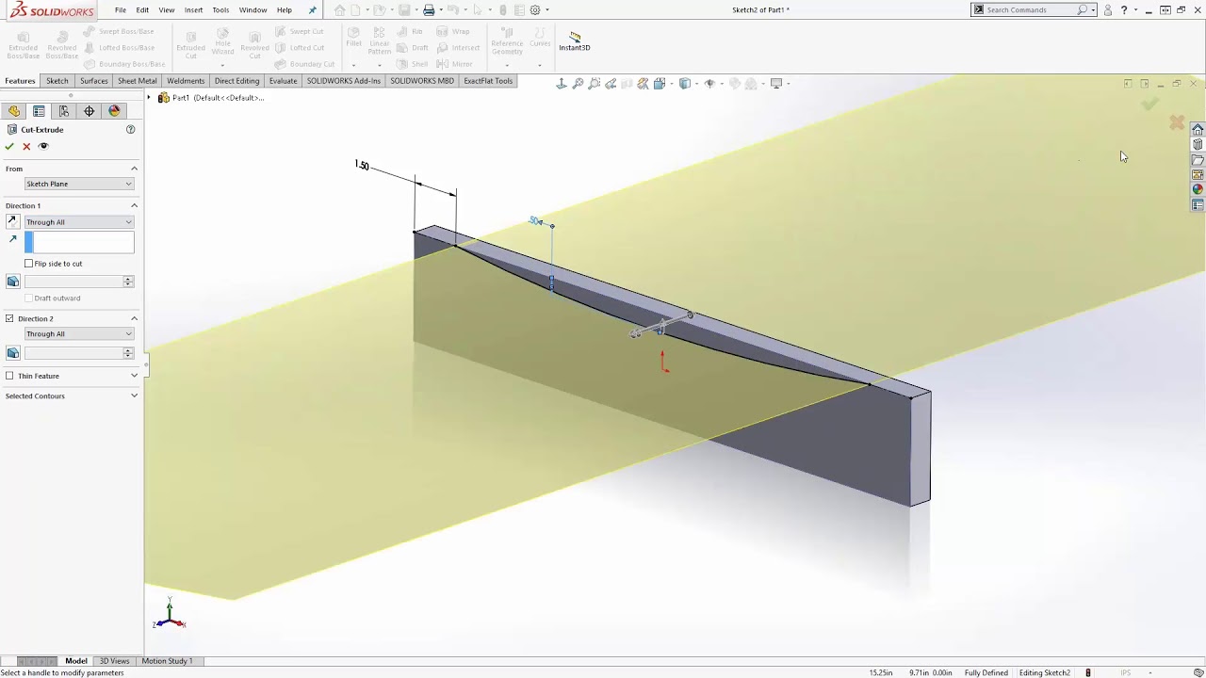Click Fully Defined status text
This screenshot has width=1206, height=678.
pyautogui.click(x=986, y=672)
